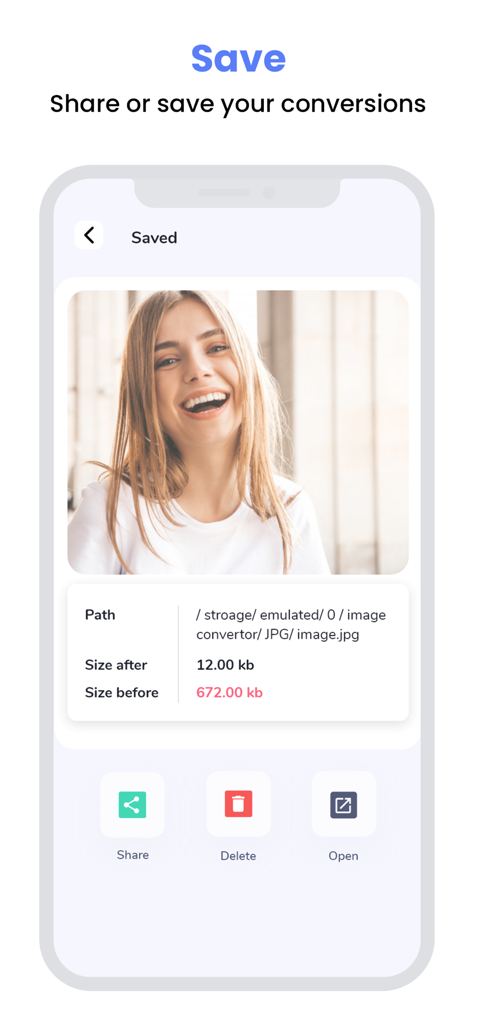
Task: Select the 672.00 kb size before value
Action: click(x=229, y=692)
